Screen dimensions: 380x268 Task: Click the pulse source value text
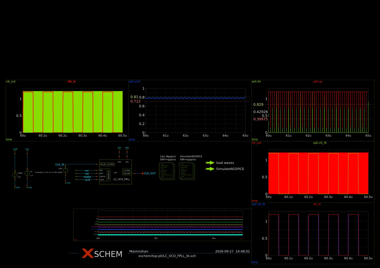pos(49,172)
